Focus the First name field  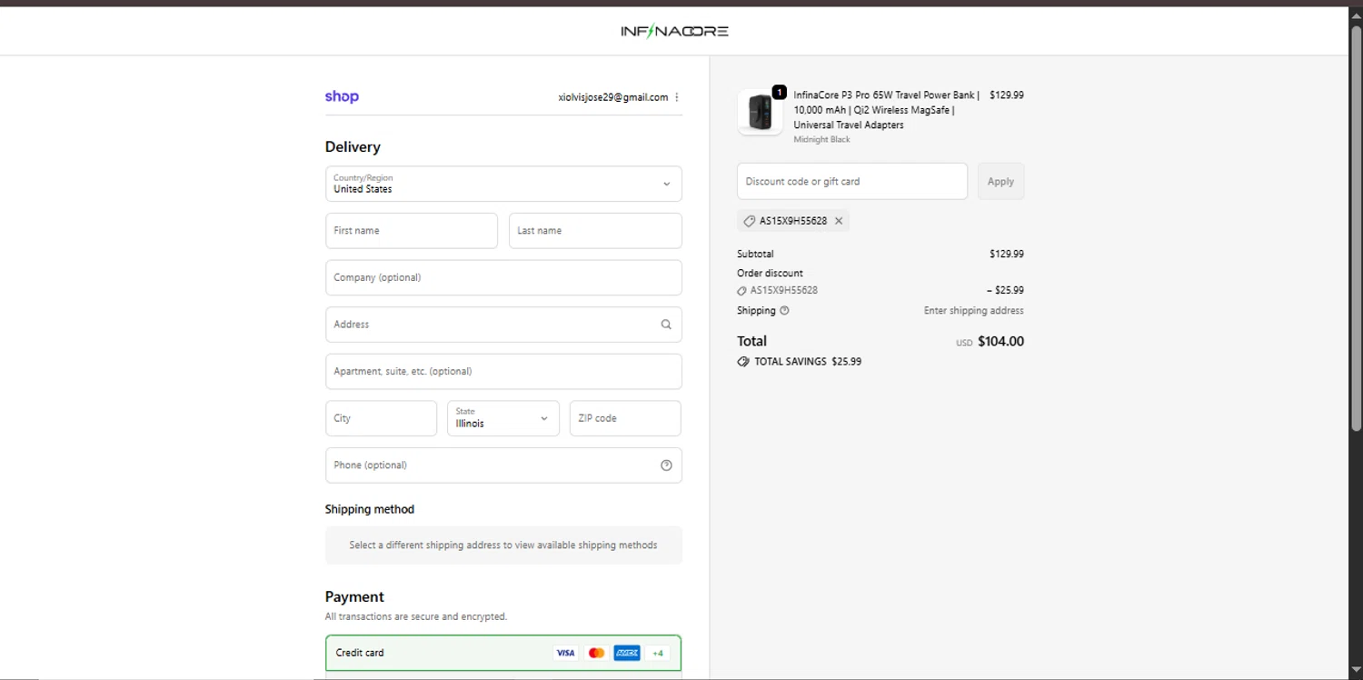412,231
